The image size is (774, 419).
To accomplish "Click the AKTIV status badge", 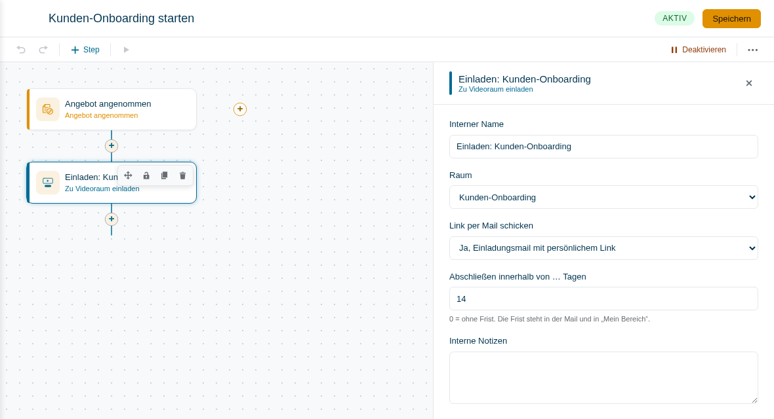I will (x=674, y=18).
